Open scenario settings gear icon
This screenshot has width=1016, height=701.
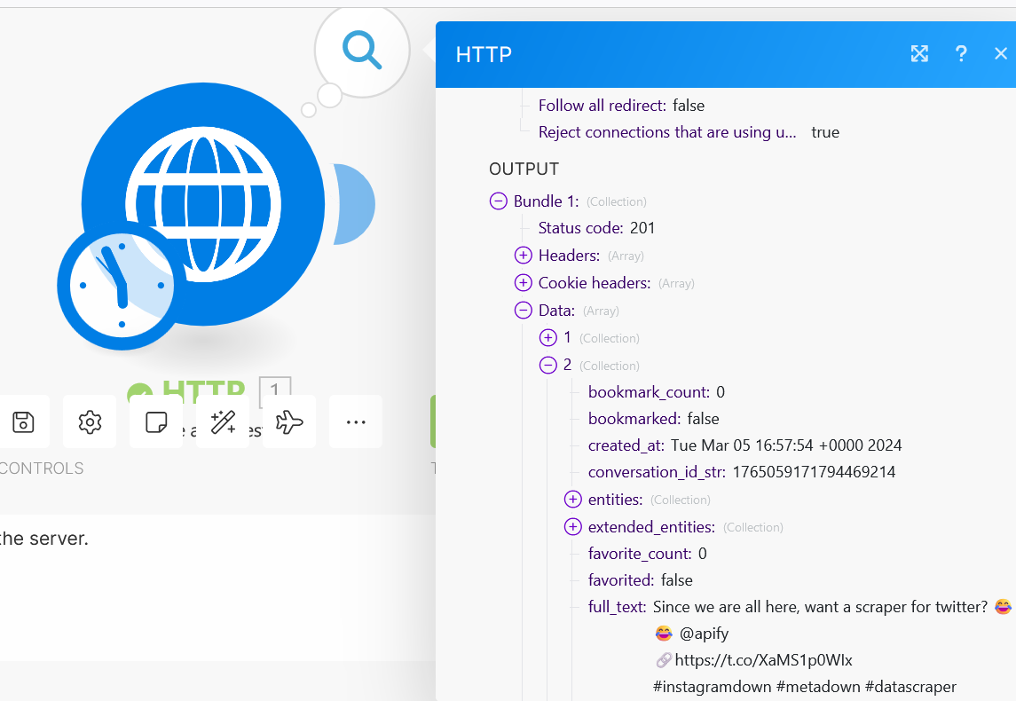[90, 421]
